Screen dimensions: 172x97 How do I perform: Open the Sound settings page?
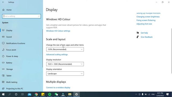tap(9, 37)
